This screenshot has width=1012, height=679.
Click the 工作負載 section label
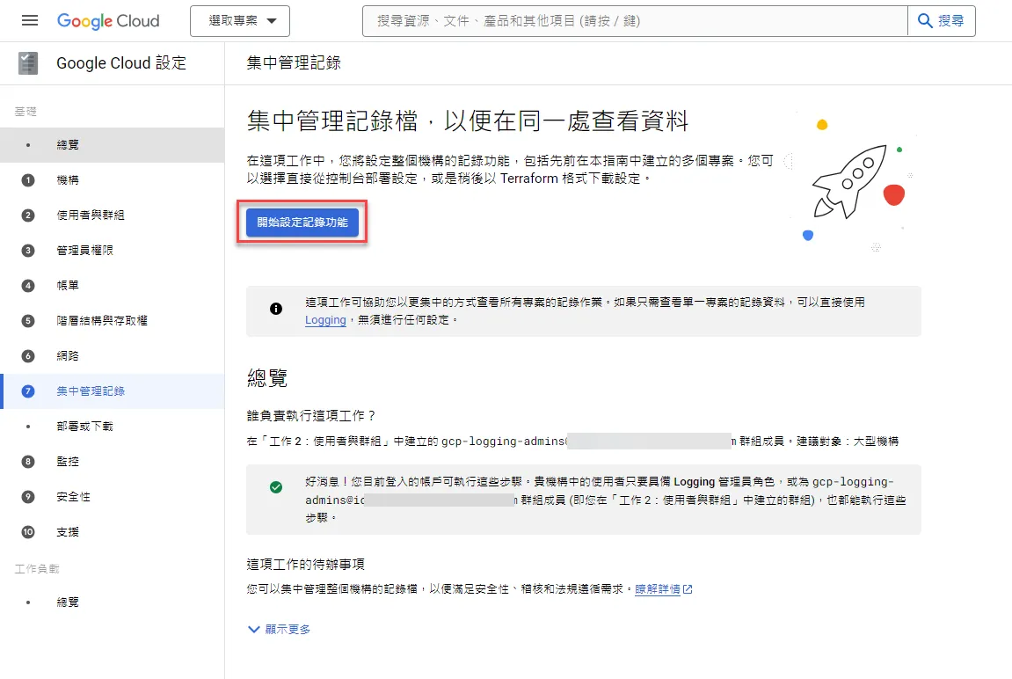tap(37, 569)
